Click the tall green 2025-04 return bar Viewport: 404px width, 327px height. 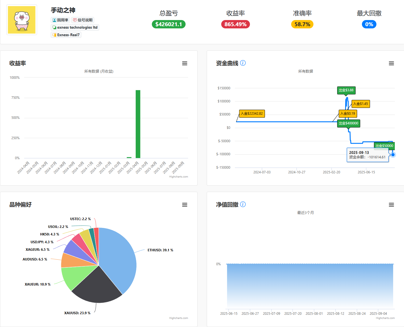click(138, 124)
